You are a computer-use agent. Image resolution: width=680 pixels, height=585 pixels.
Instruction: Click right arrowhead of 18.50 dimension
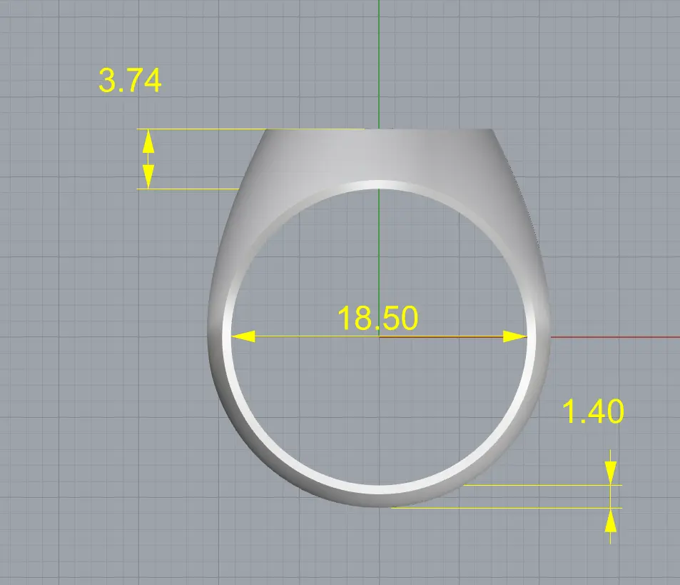pyautogui.click(x=514, y=336)
